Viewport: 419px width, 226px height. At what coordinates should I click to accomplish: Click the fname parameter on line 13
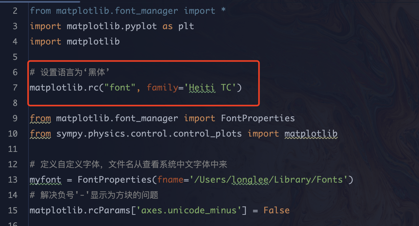[170, 180]
